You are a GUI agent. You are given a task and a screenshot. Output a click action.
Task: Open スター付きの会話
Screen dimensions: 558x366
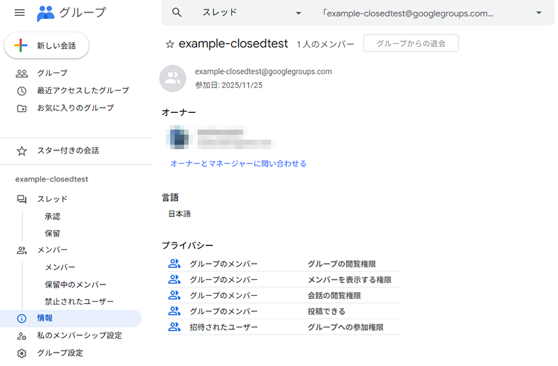[68, 151]
